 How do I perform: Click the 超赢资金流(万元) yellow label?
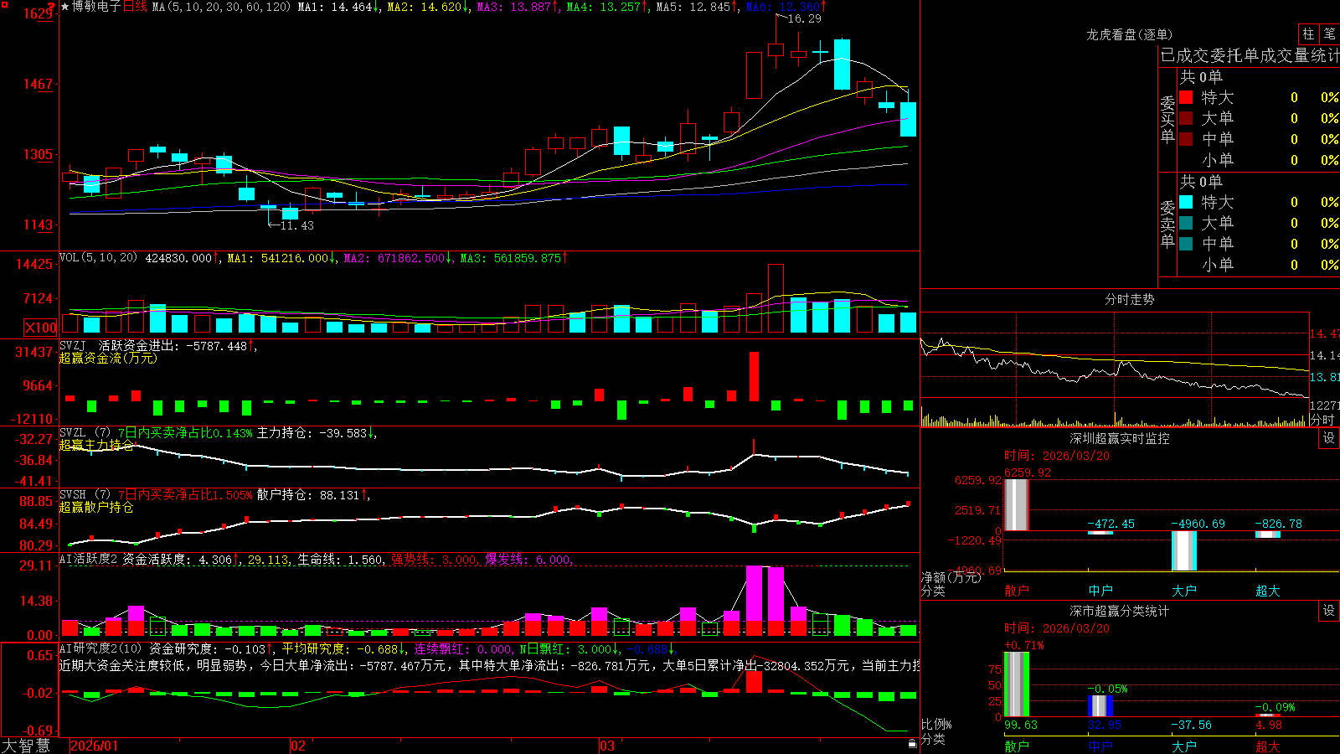click(108, 358)
